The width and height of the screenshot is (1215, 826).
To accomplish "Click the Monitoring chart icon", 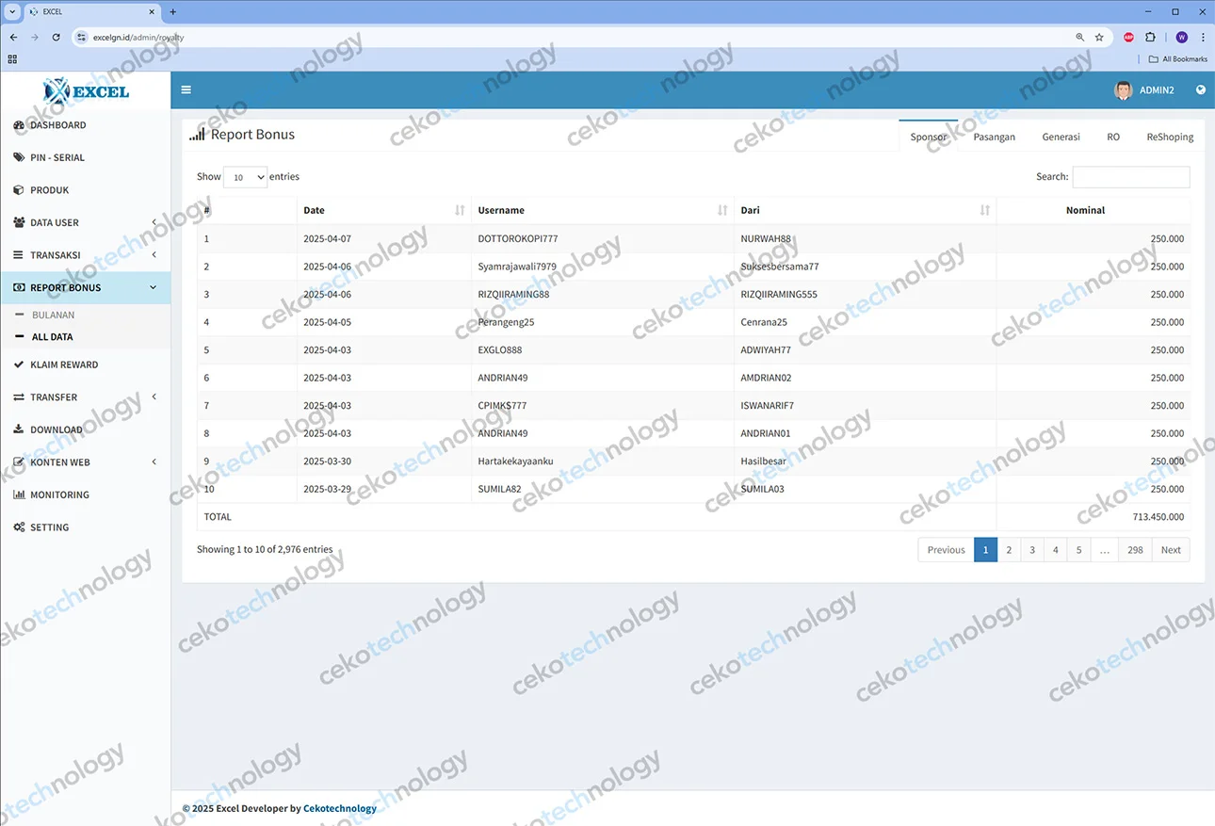I will (x=19, y=494).
